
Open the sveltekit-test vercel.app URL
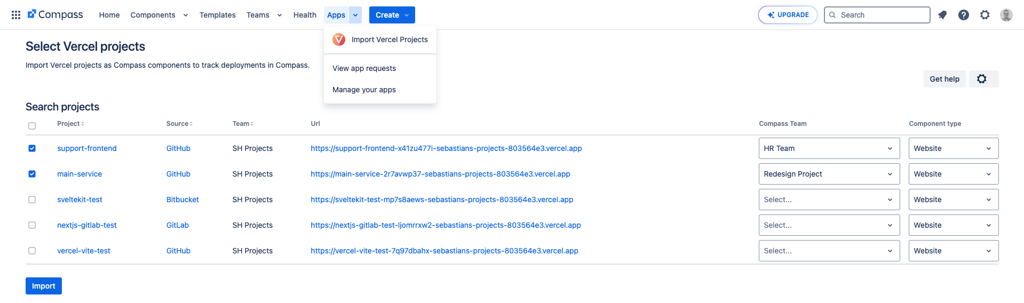pos(442,200)
